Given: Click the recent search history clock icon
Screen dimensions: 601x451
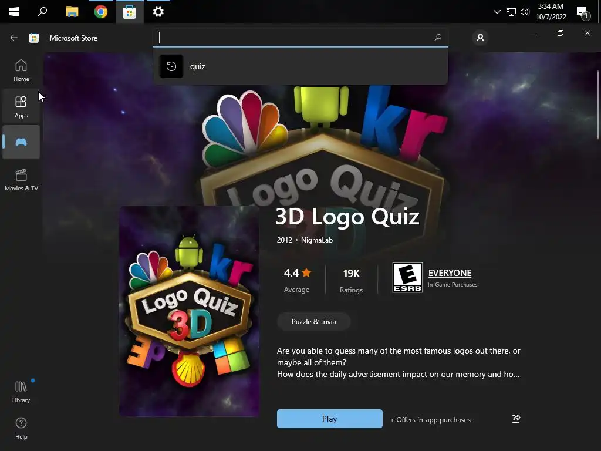Looking at the screenshot, I should coord(171,66).
